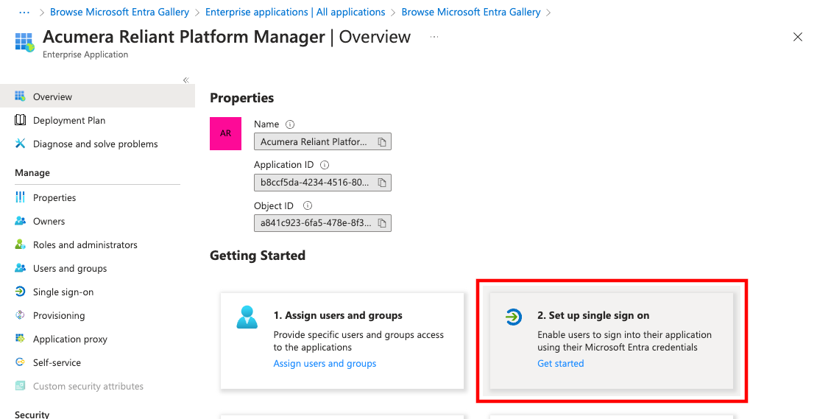Open the Assign users and groups link
The image size is (817, 419).
click(325, 363)
